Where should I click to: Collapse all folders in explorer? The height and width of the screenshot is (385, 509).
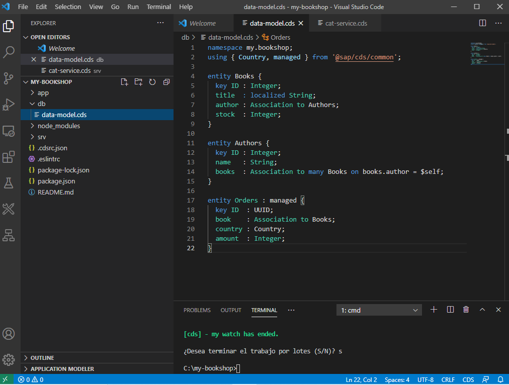click(x=166, y=82)
